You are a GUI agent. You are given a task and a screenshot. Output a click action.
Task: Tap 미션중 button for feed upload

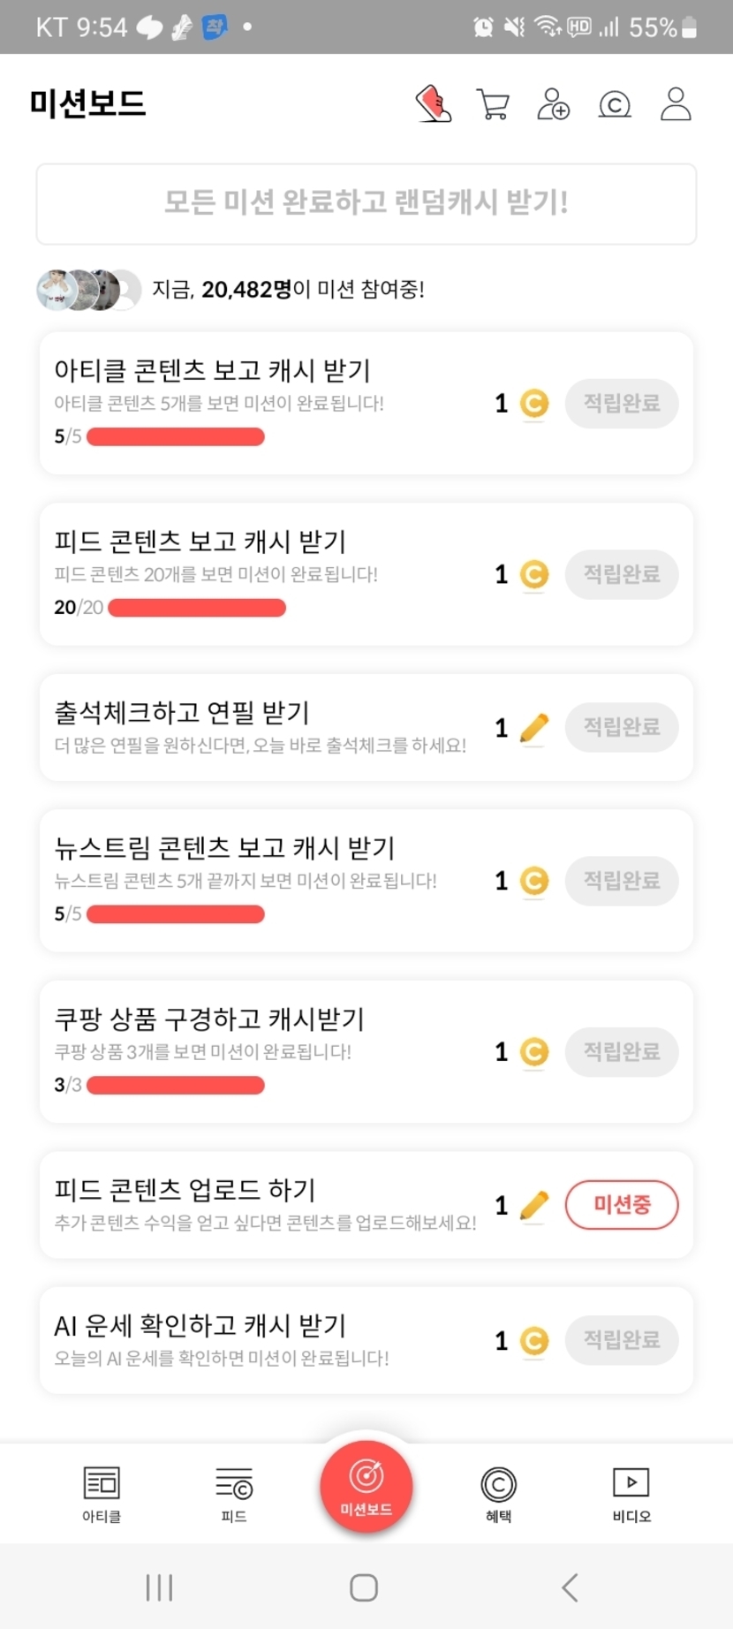click(622, 1204)
